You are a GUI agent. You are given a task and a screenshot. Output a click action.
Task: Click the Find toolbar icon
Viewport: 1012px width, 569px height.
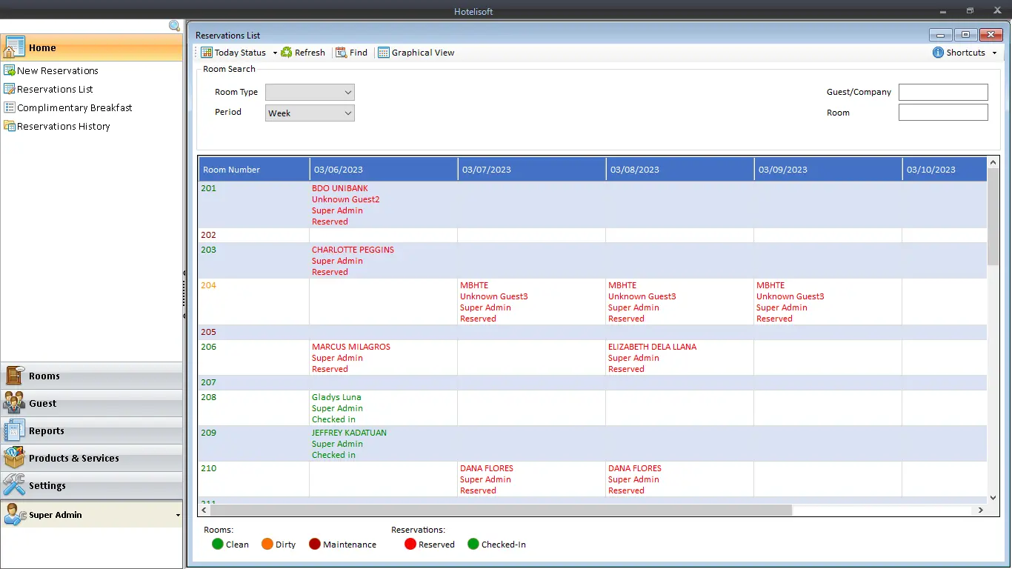pyautogui.click(x=341, y=53)
